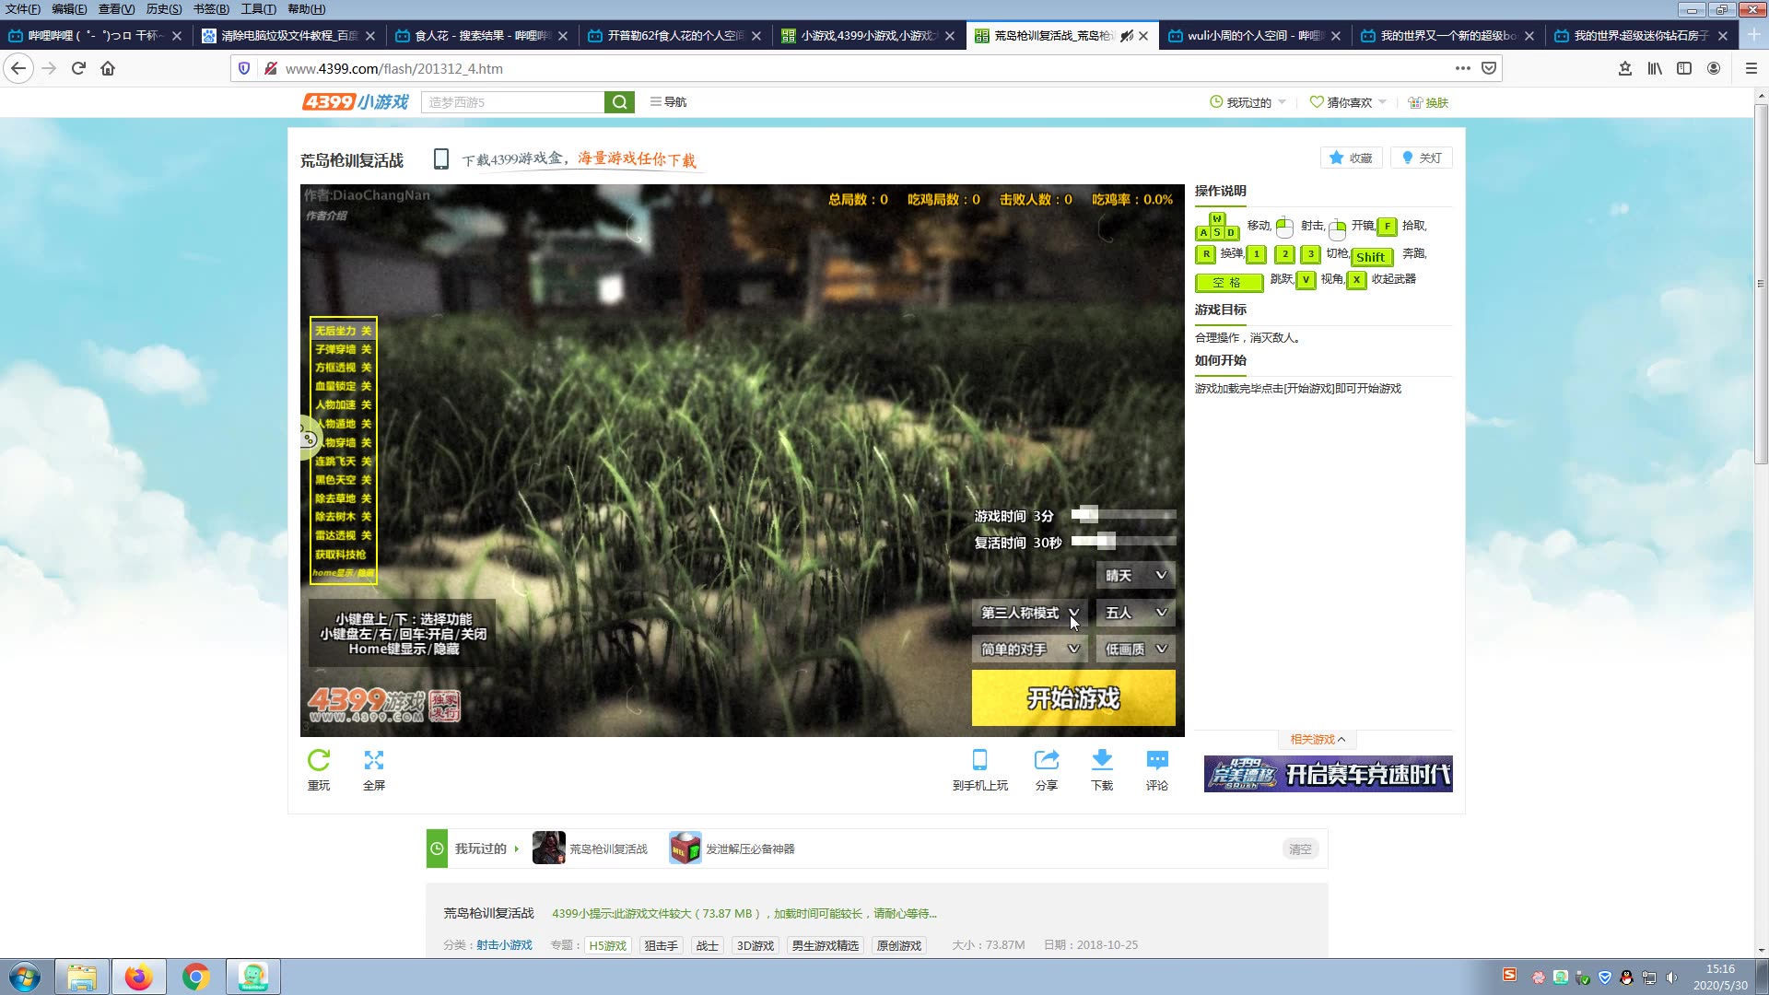The height and width of the screenshot is (995, 1769).
Task: Open the 文件(F) menu
Action: (x=23, y=9)
